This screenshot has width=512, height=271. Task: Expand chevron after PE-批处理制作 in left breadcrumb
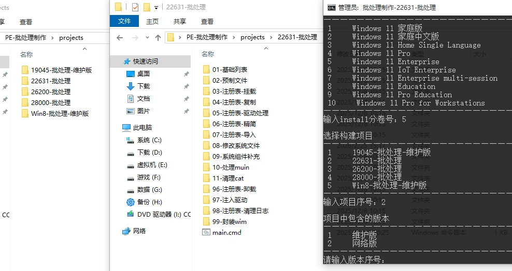point(52,38)
